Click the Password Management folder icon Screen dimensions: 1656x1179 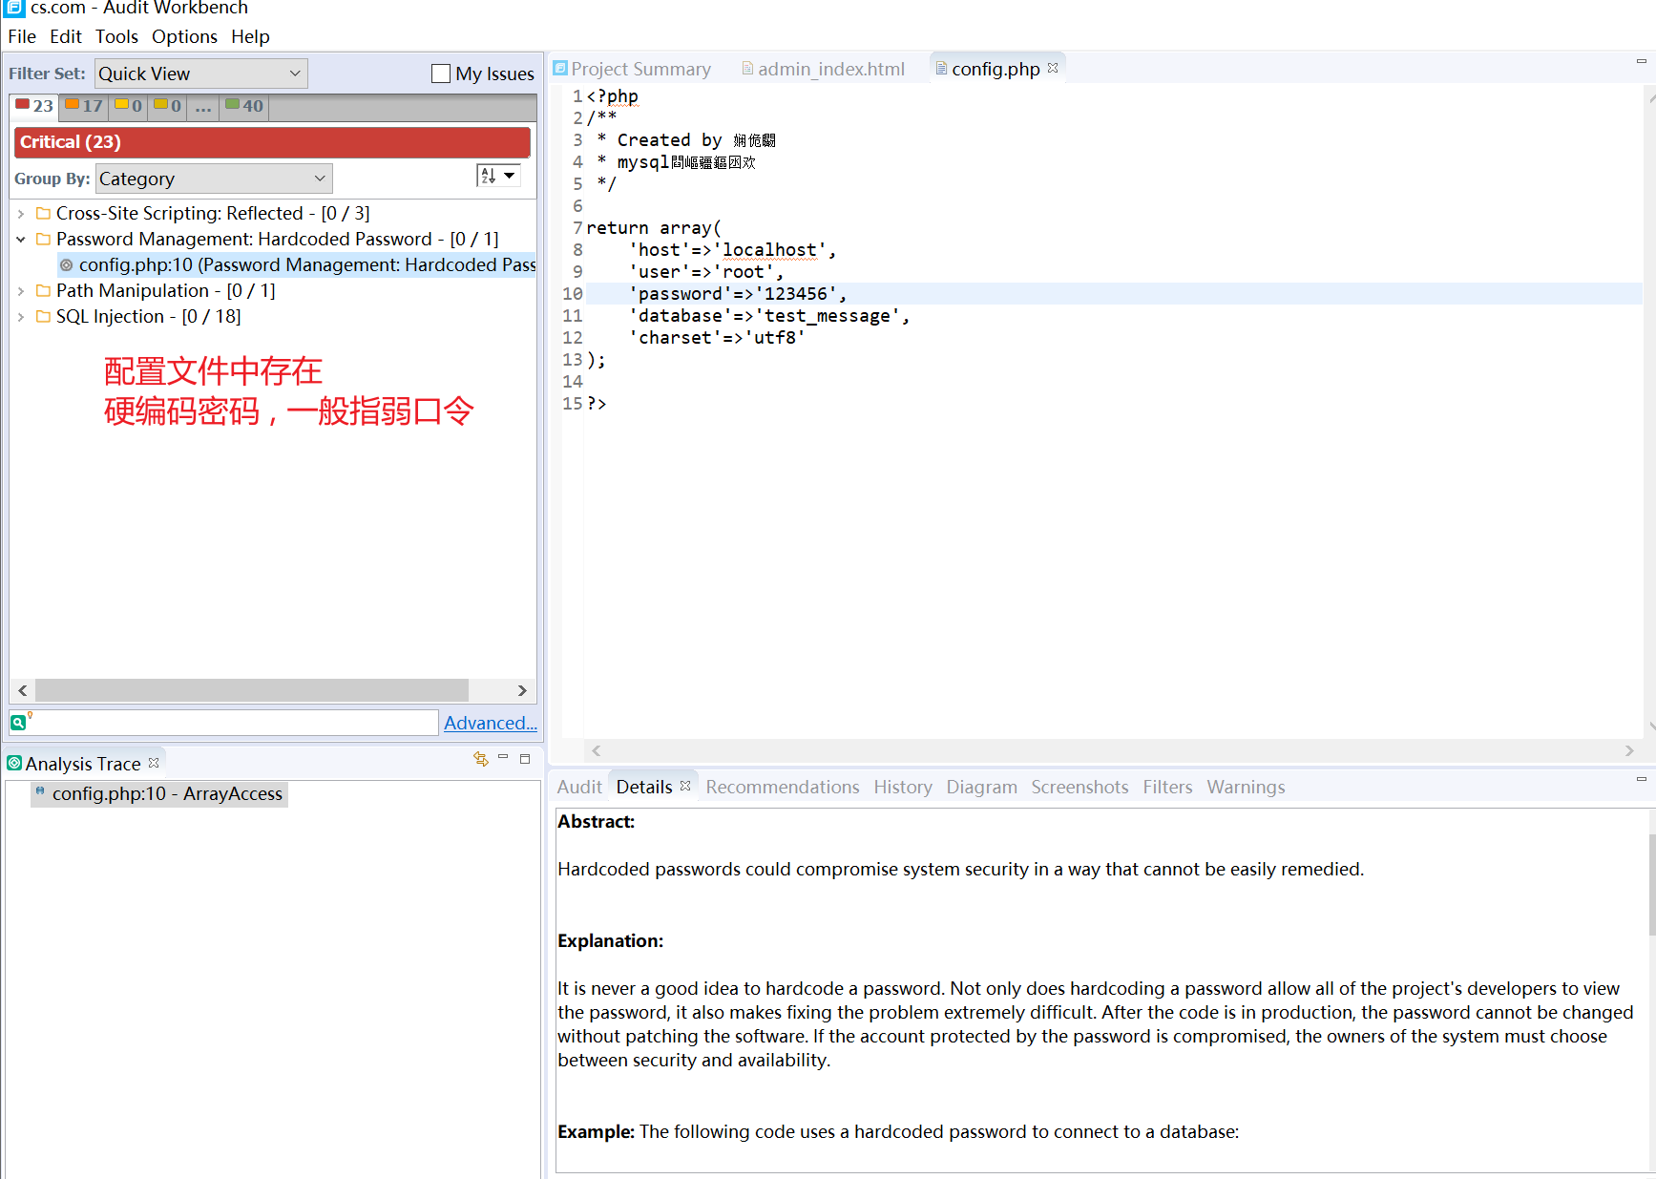43,239
